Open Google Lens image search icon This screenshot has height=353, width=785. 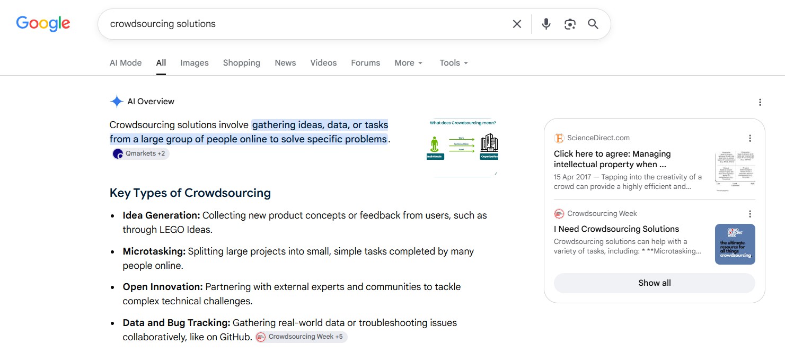click(x=570, y=24)
